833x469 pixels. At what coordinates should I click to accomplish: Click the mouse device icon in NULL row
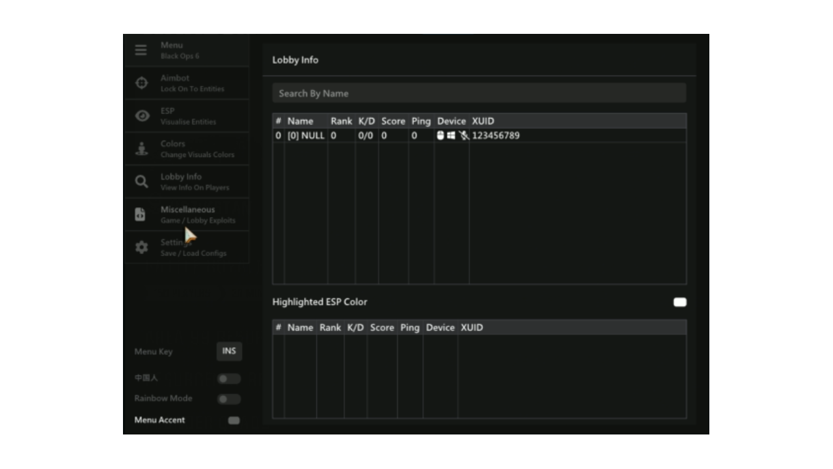[x=441, y=135]
